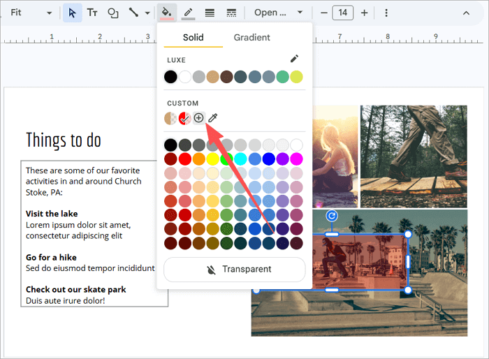This screenshot has height=359, width=489.
Task: Click the rotate handle of selected shape
Action: tap(332, 216)
